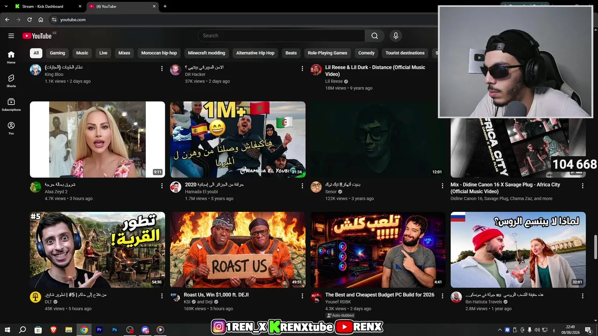598x336 pixels.
Task: Open more options for Roast Us video
Action: 302,296
